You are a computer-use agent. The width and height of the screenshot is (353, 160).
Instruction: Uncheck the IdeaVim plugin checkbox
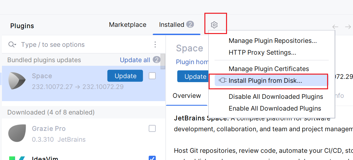coord(152,158)
